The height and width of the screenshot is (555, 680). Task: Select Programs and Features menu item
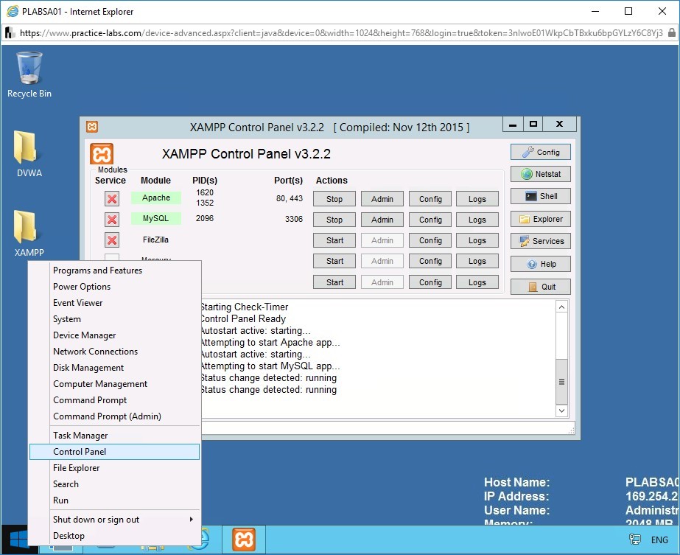point(114,270)
